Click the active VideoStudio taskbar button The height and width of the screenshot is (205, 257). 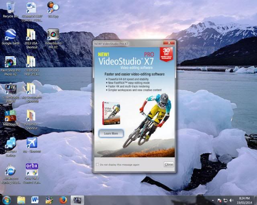click(78, 200)
